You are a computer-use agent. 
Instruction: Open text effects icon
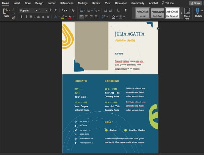[56, 17]
